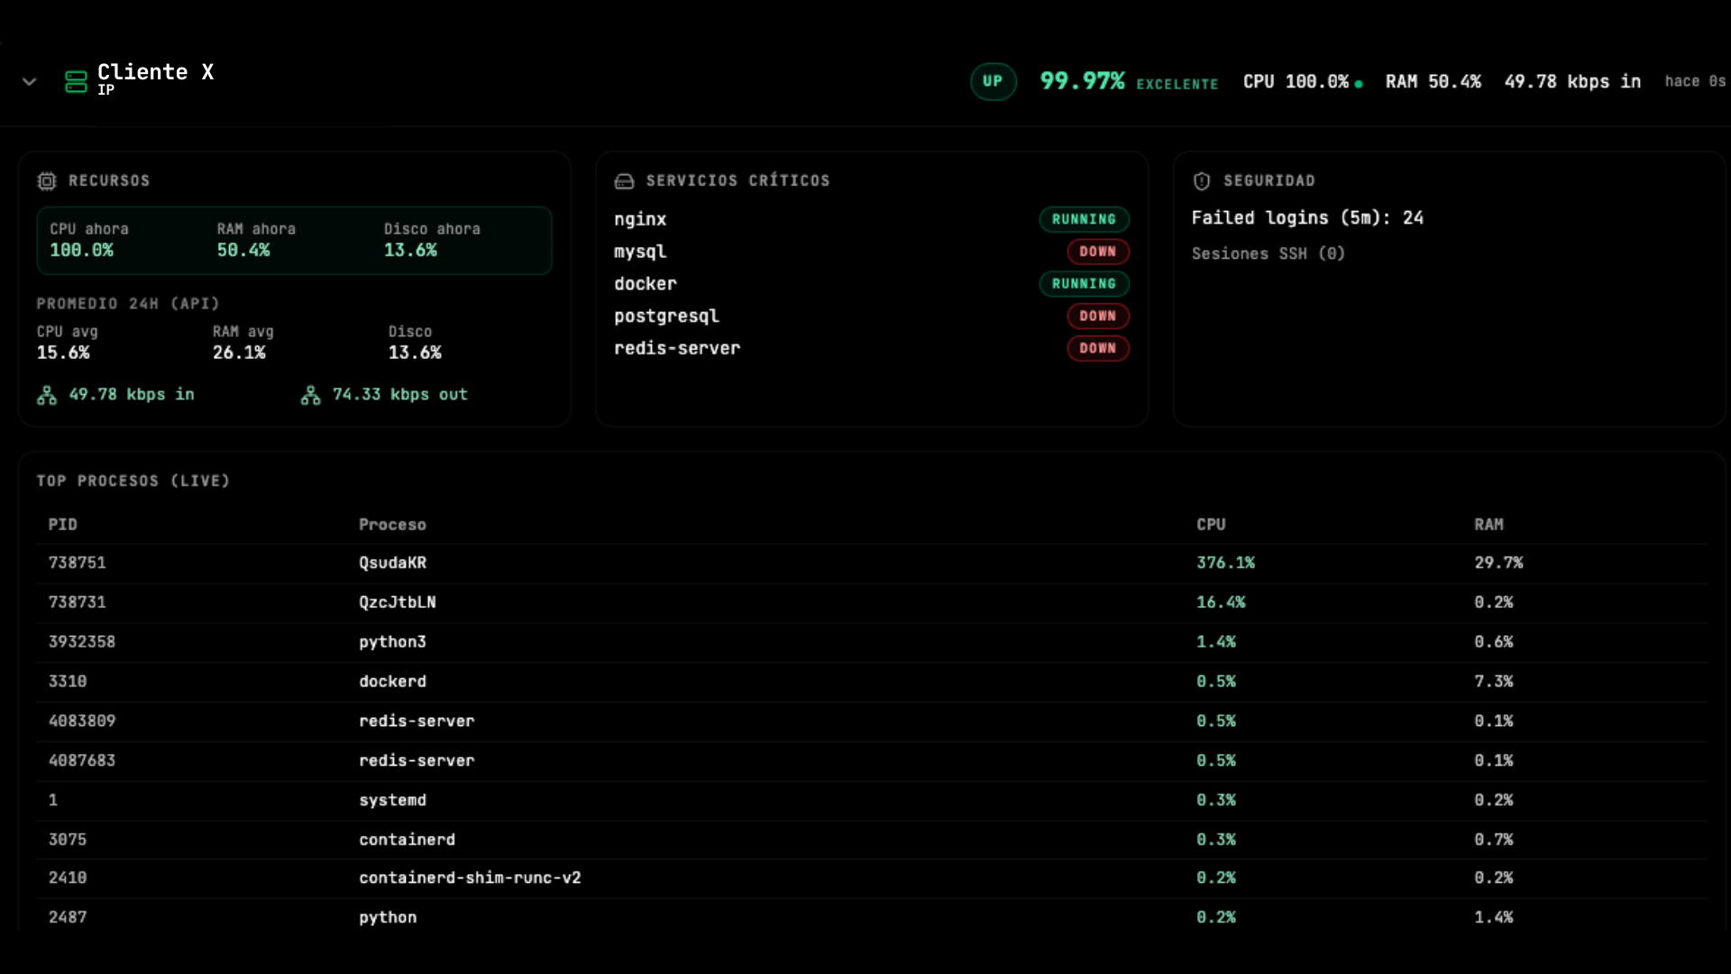
Task: Click PROMEDIO 24H (API) heading
Action: tap(127, 304)
